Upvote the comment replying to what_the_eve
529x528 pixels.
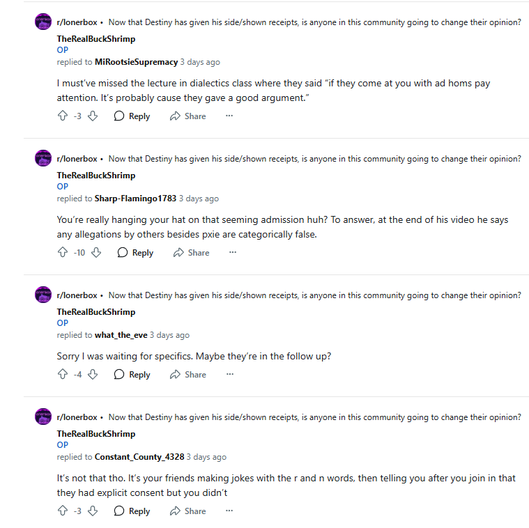[x=63, y=374]
